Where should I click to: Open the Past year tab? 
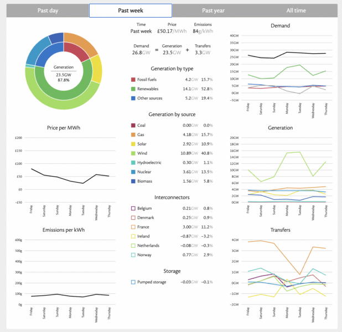click(x=213, y=11)
